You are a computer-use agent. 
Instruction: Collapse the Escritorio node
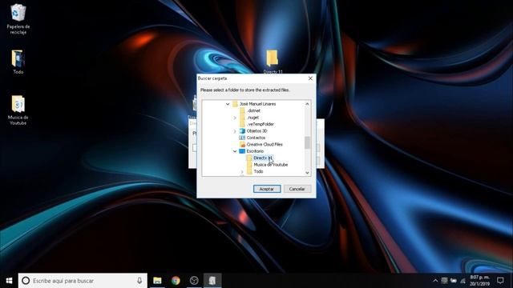[235, 151]
